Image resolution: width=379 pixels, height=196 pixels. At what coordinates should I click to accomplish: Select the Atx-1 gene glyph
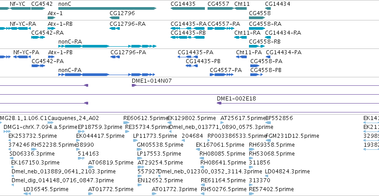(x=52, y=18)
